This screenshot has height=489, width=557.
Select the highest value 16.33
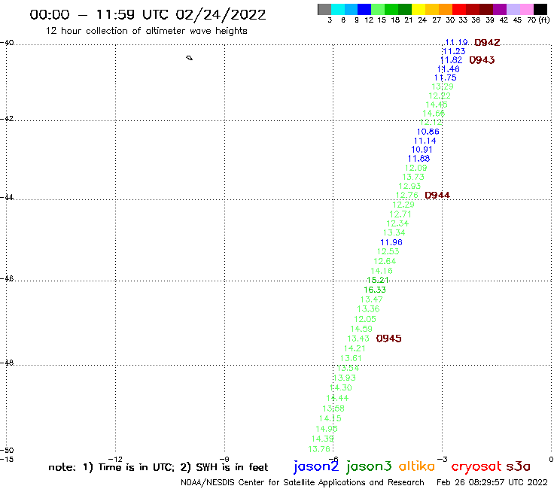(x=375, y=290)
